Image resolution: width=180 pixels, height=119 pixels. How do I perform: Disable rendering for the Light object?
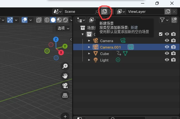[173, 60]
